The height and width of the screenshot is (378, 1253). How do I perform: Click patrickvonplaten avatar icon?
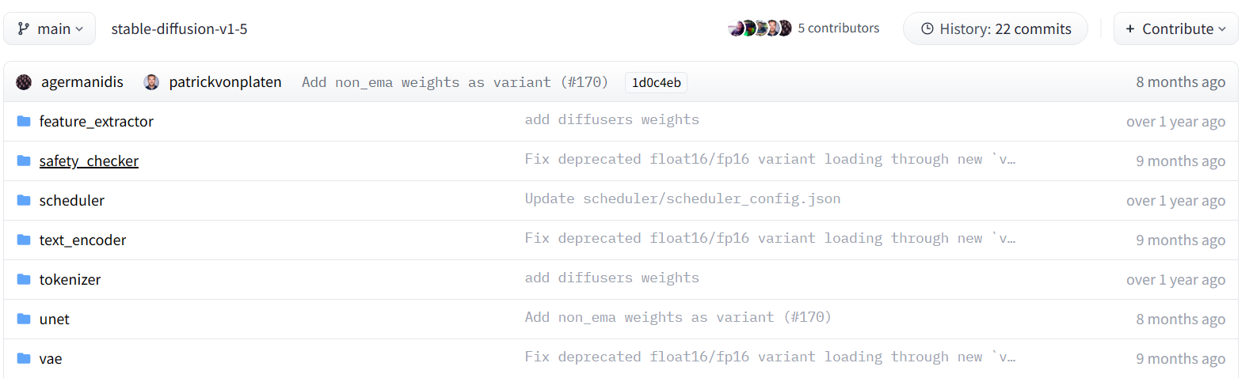tap(151, 82)
